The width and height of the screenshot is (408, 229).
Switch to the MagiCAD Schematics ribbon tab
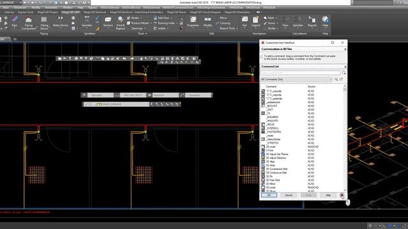(237, 12)
